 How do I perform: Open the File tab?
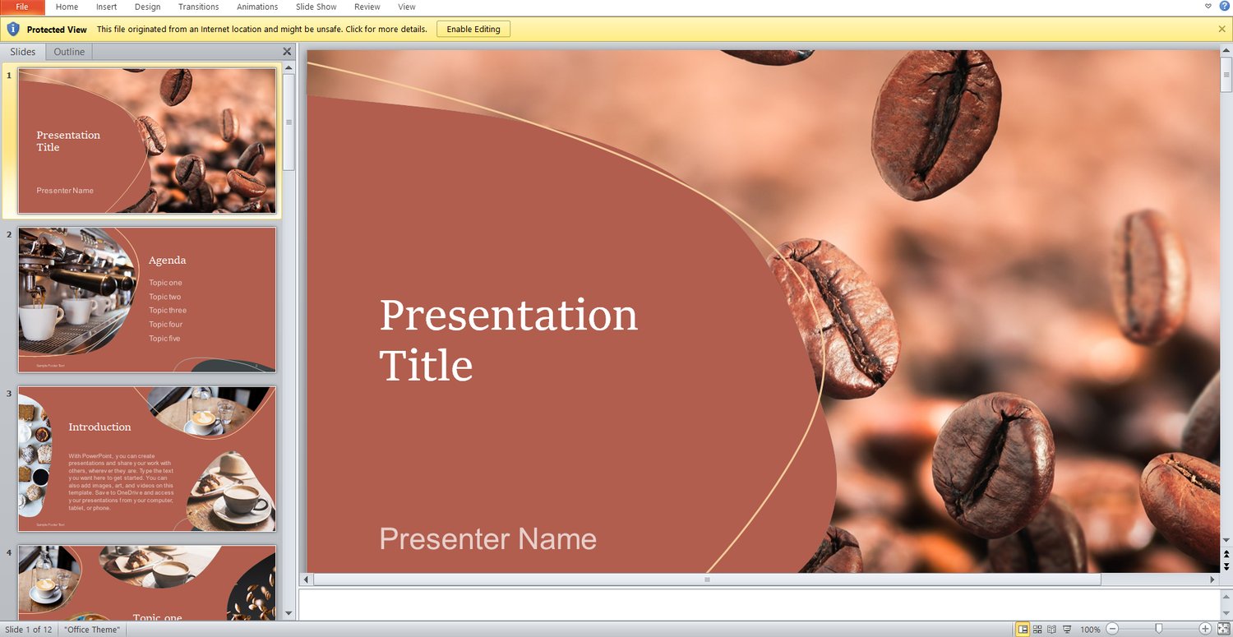[22, 7]
